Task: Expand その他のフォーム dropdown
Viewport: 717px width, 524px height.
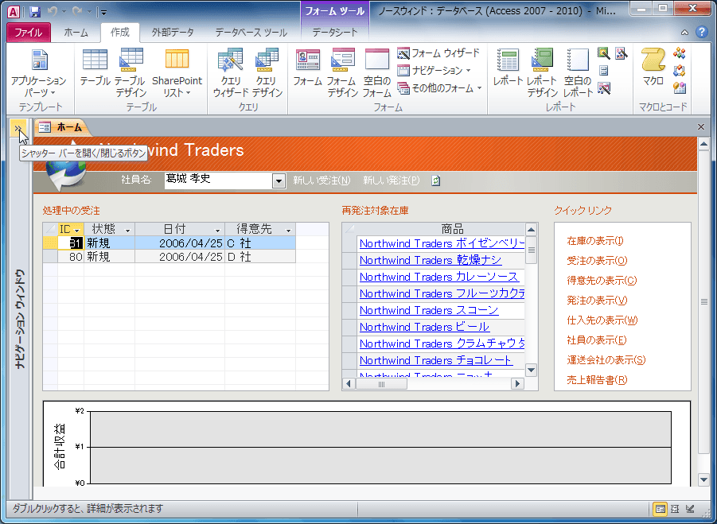Action: [439, 88]
